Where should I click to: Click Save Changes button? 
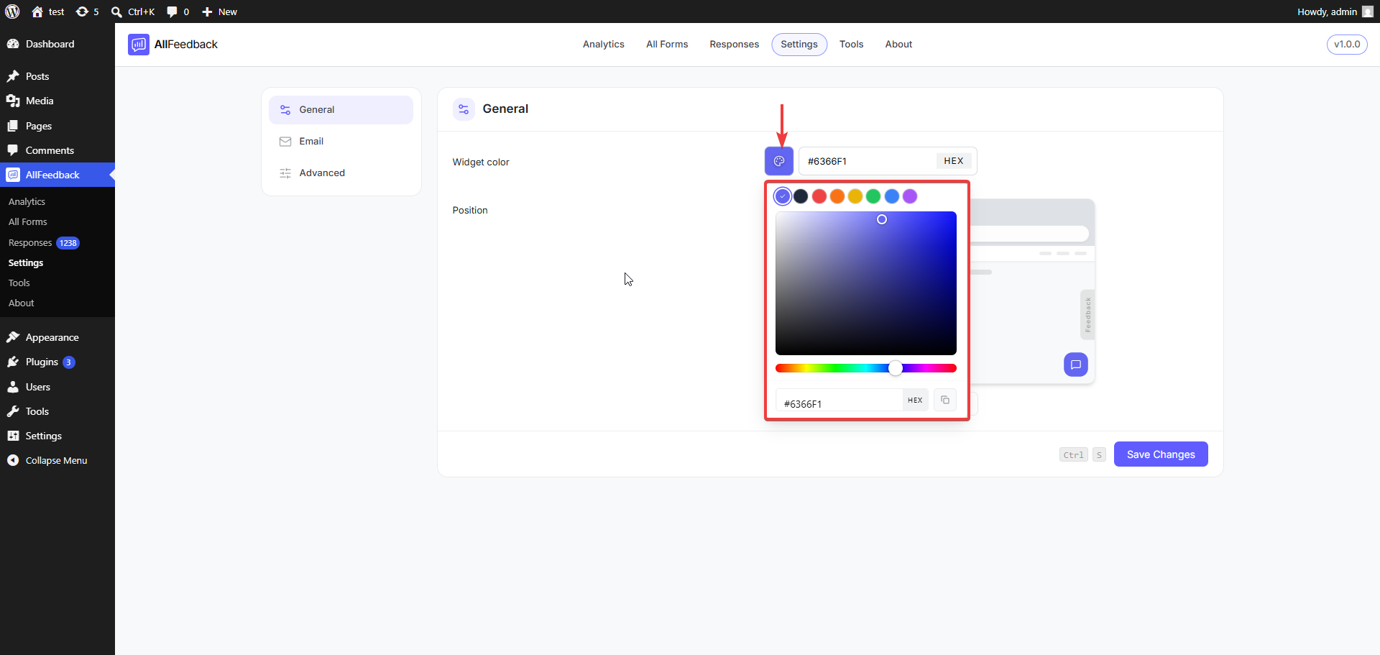[1161, 454]
